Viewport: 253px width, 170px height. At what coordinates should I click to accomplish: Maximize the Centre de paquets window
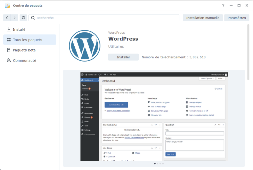click(x=239, y=6)
